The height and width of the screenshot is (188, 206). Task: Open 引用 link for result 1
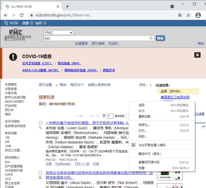point(96,164)
